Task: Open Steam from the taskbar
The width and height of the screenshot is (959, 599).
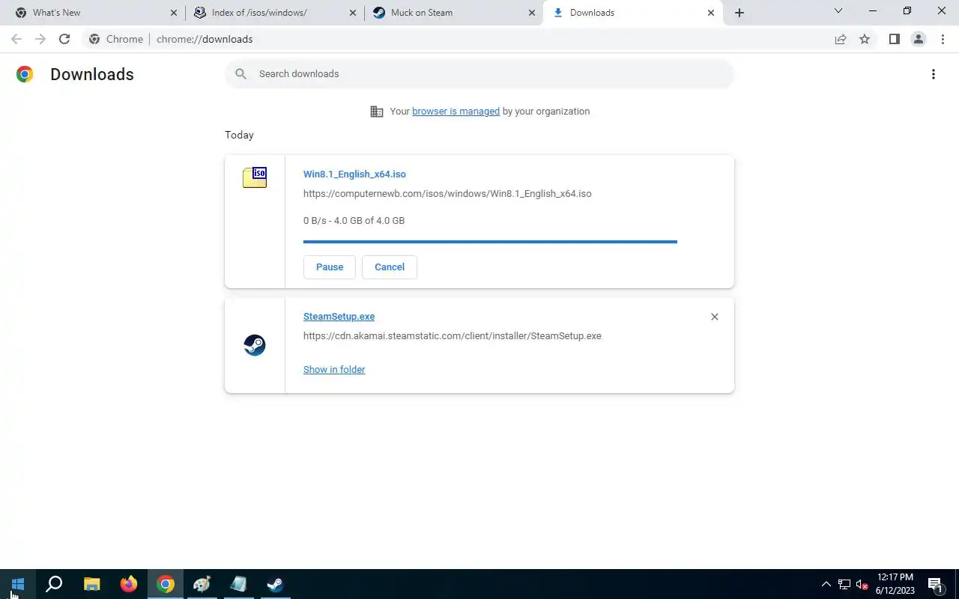Action: tap(275, 584)
